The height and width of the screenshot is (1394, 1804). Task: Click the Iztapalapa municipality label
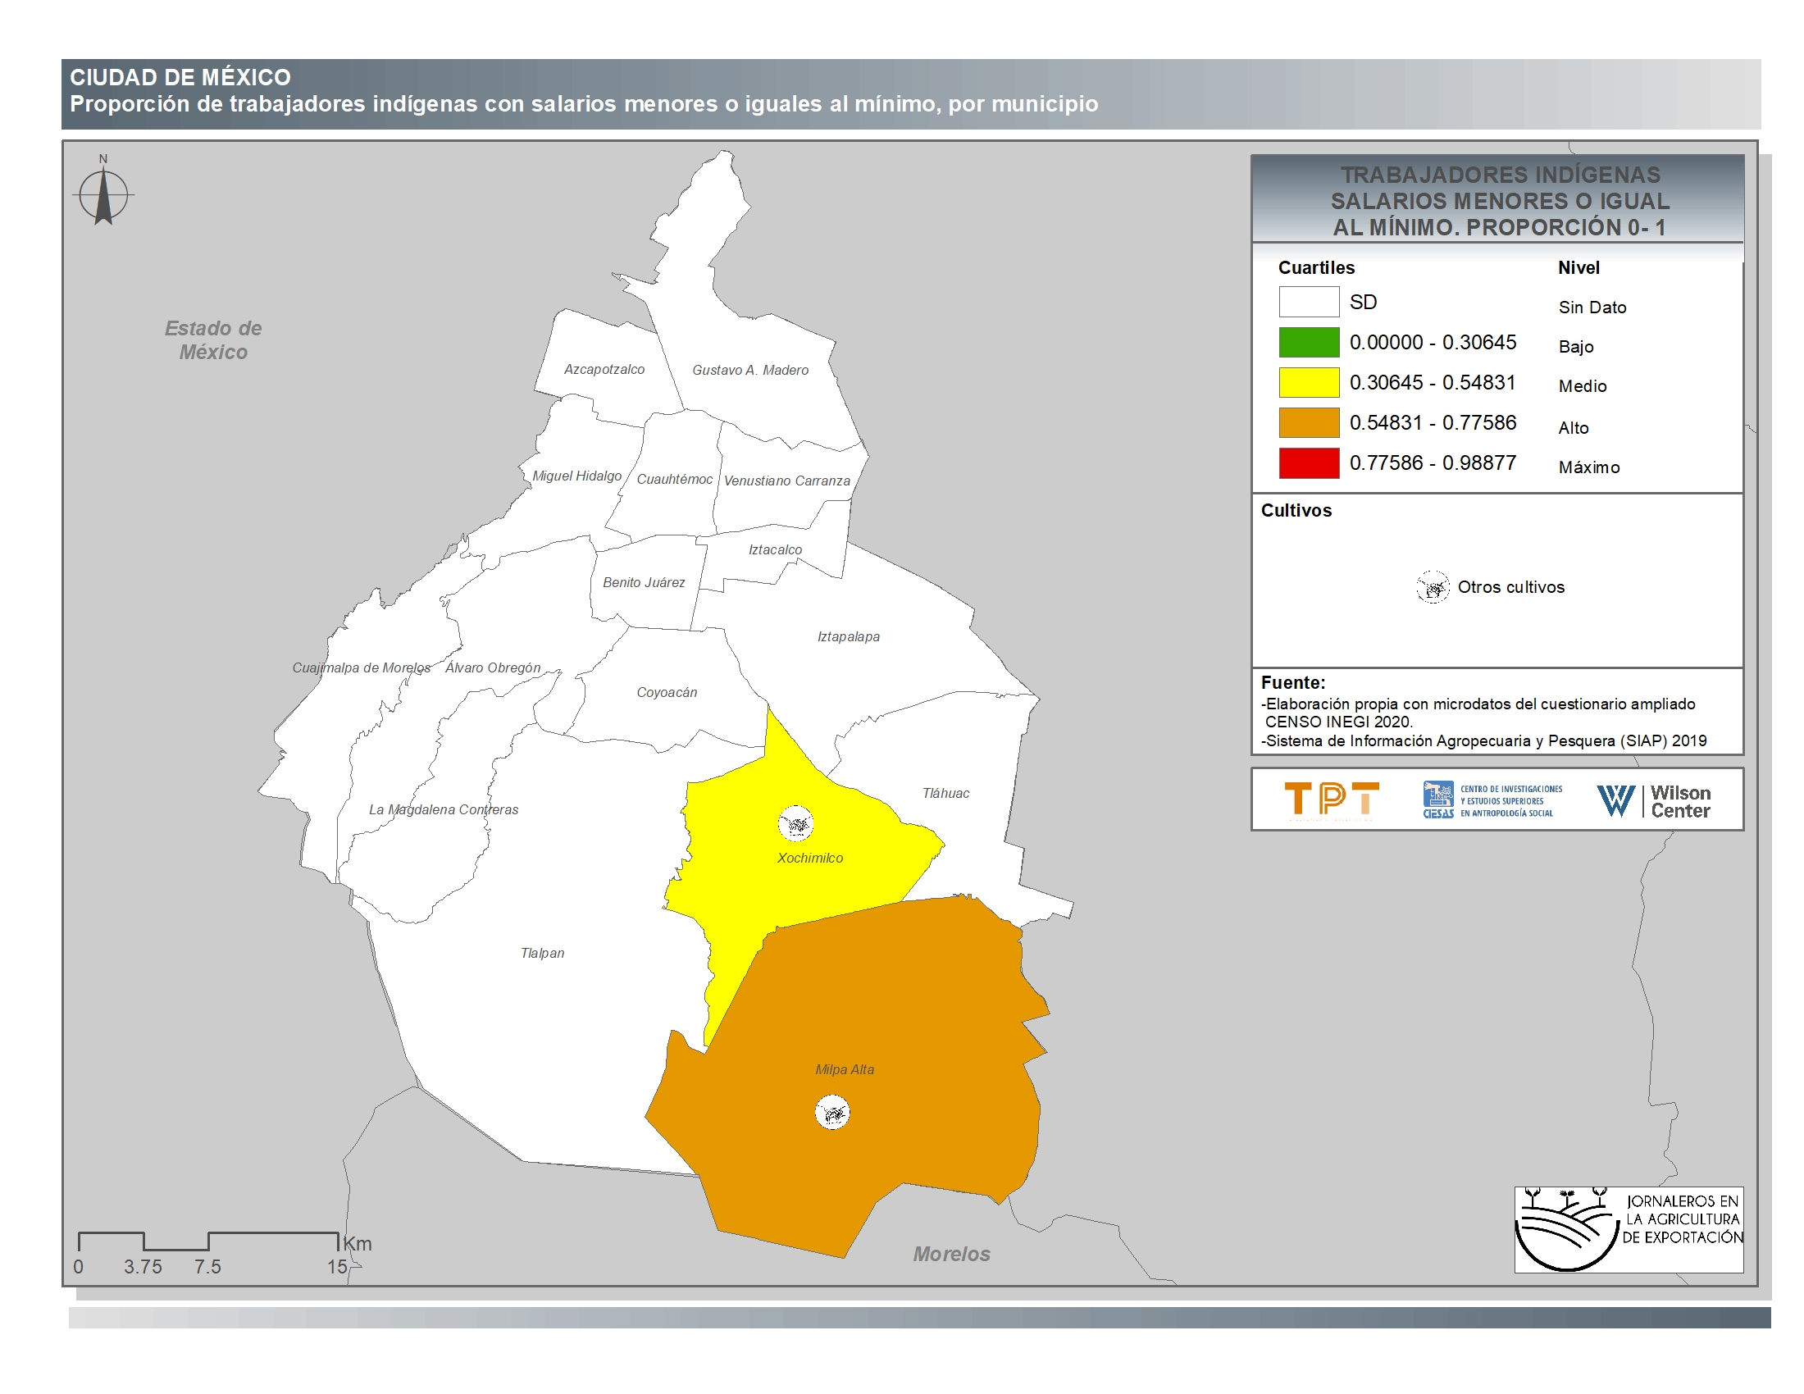coord(849,636)
